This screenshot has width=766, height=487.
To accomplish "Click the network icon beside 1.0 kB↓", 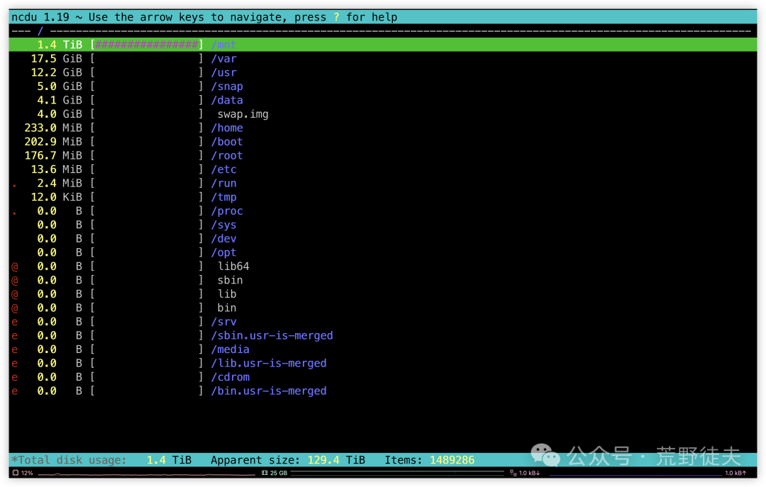I will (x=513, y=473).
